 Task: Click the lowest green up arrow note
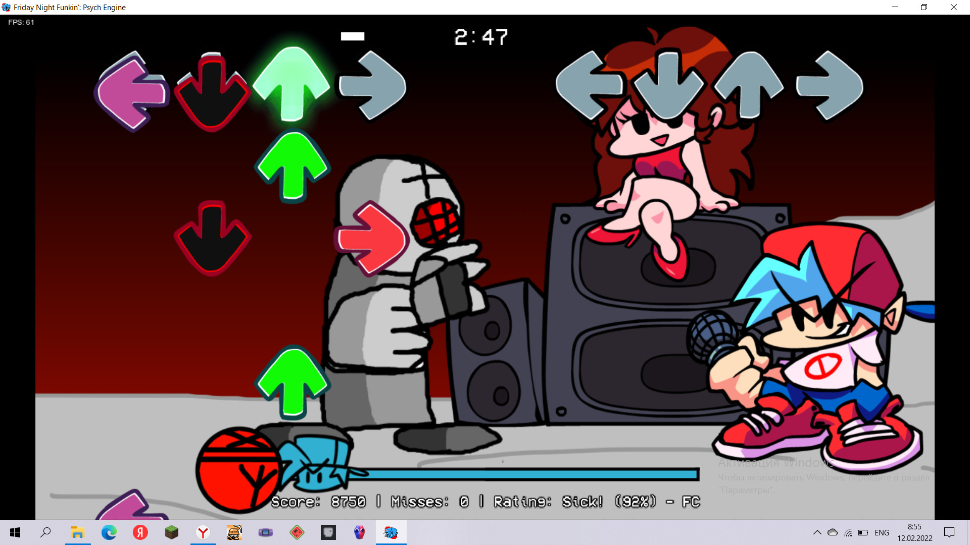click(293, 383)
